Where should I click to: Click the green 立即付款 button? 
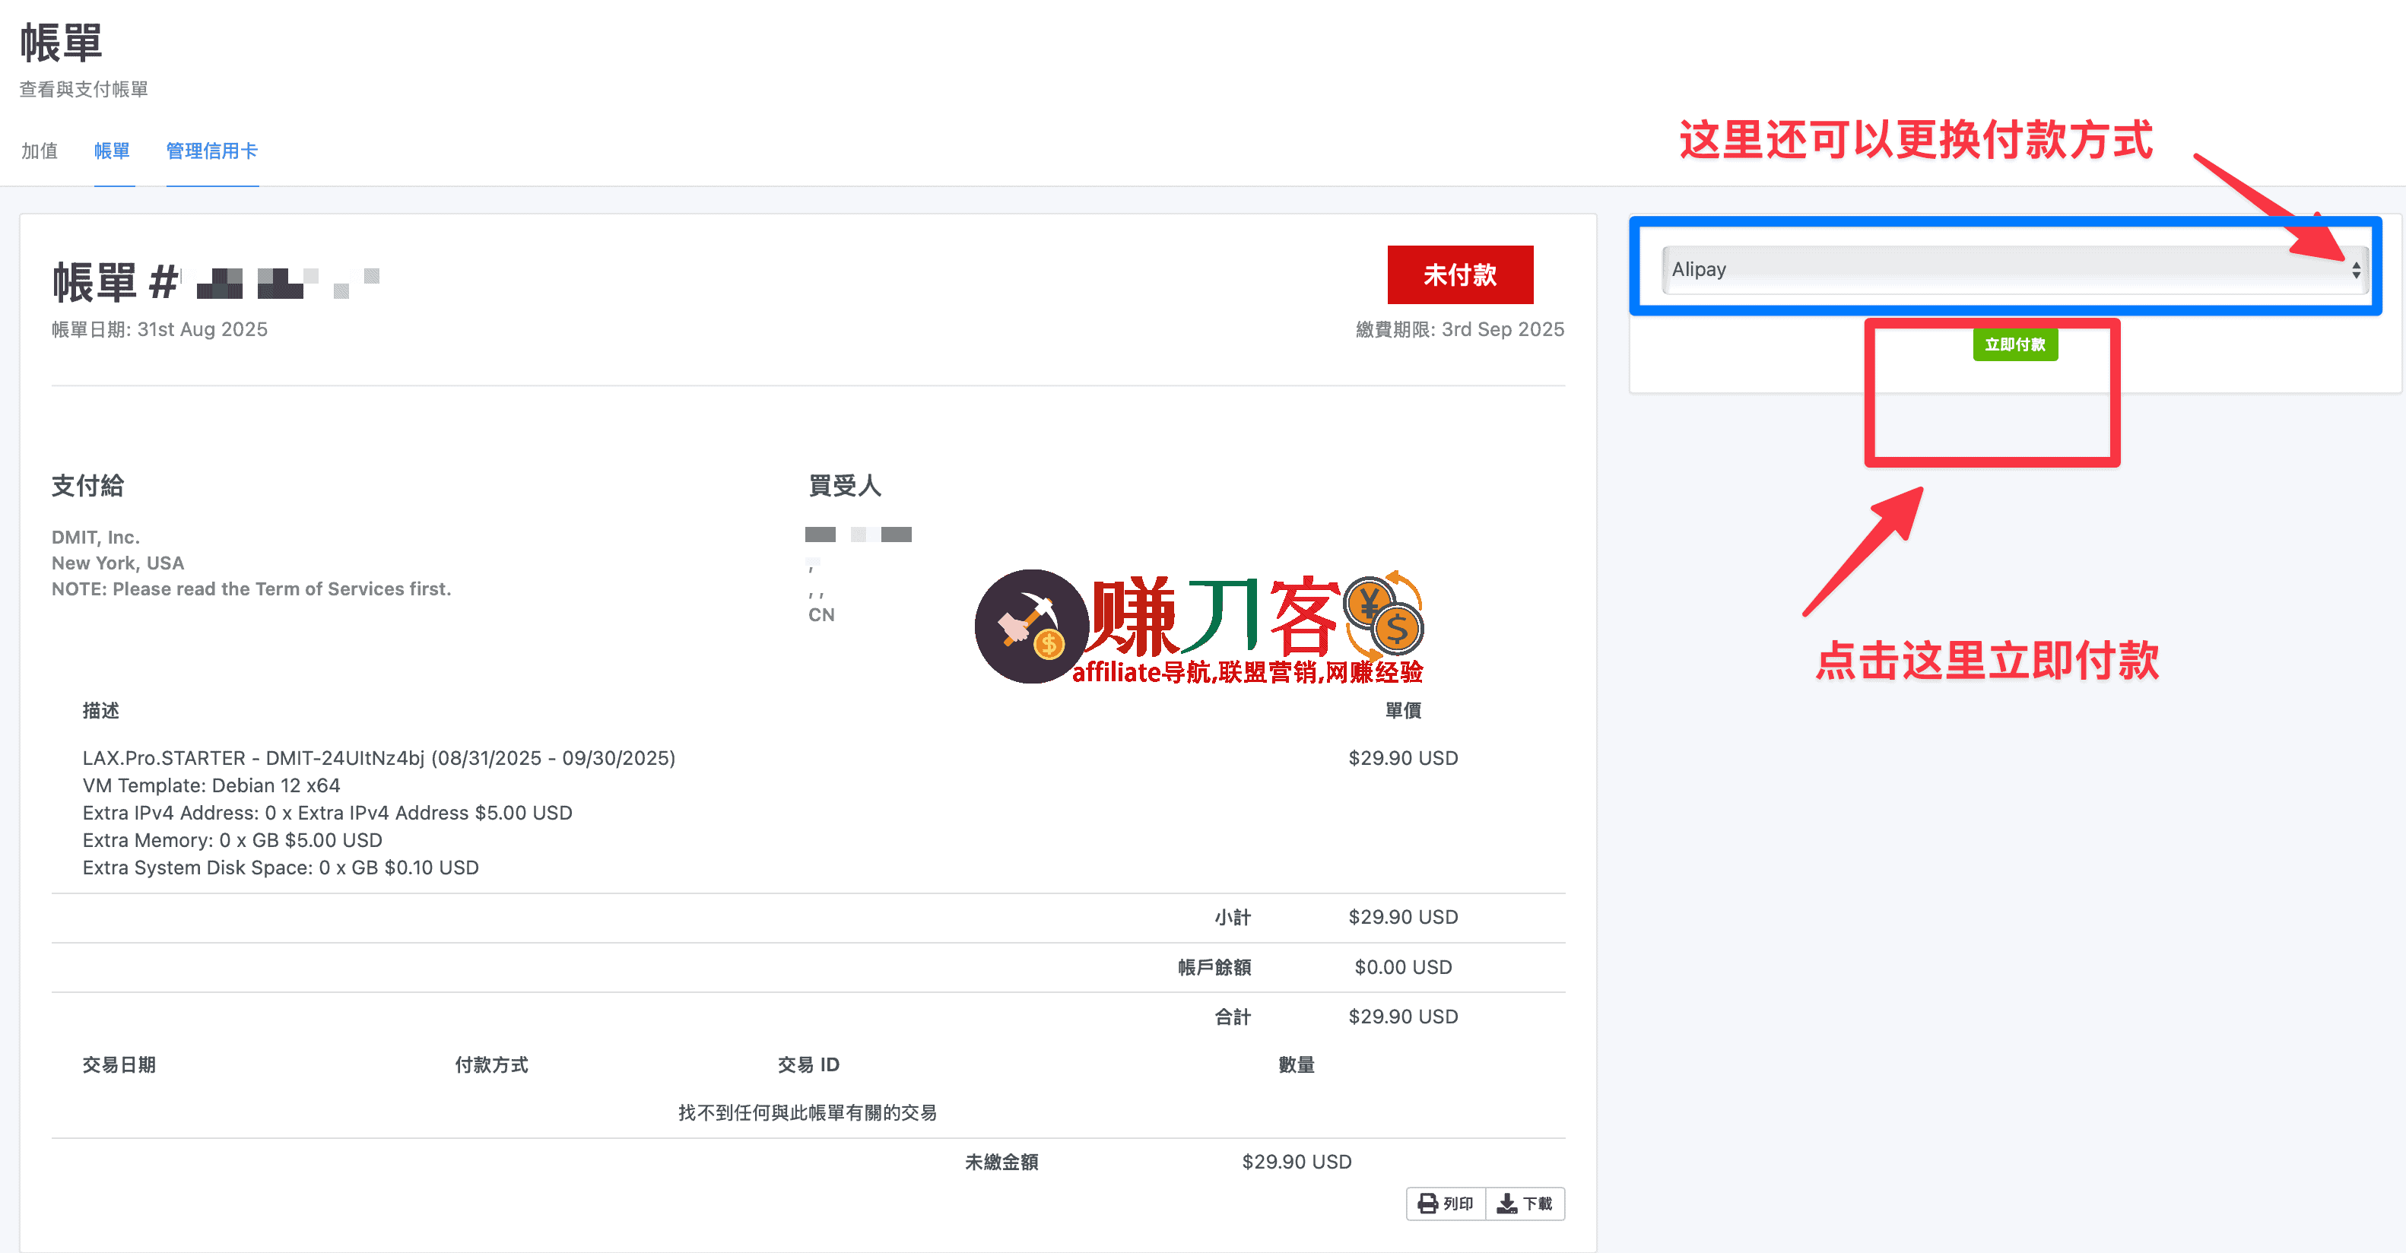2016,344
